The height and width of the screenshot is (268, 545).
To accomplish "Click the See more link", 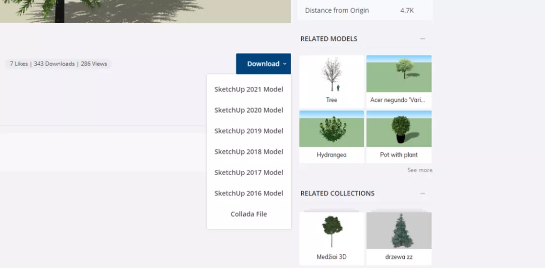I will pos(419,170).
